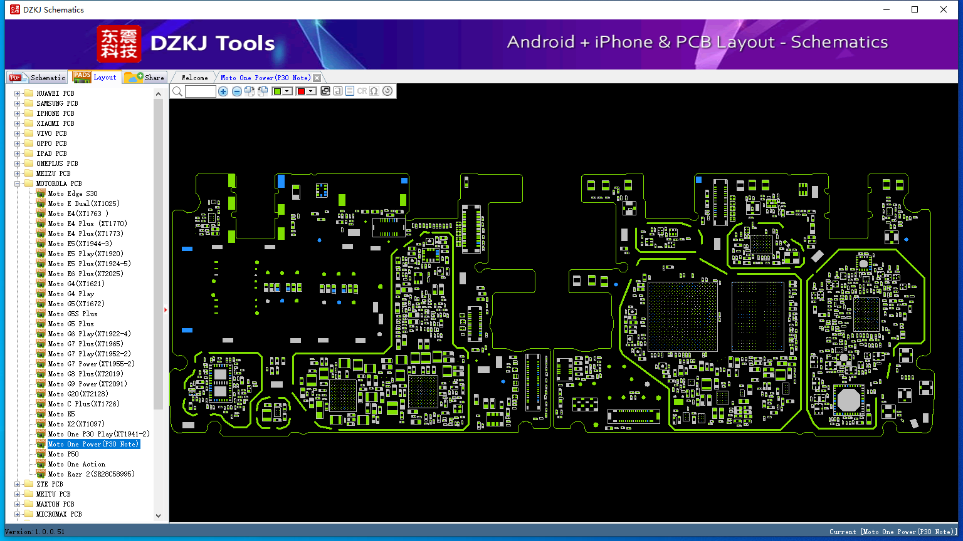The height and width of the screenshot is (541, 963).
Task: Collapse the MOTOROLA PCB folder
Action: [18, 183]
